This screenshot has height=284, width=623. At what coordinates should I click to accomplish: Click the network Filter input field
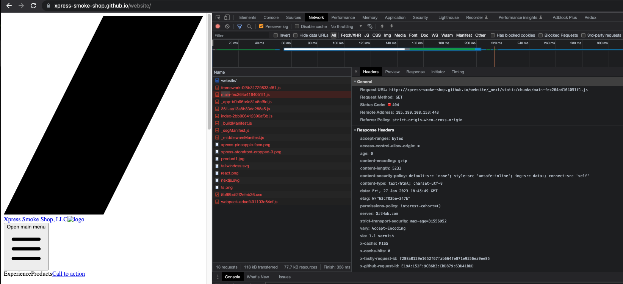point(241,35)
